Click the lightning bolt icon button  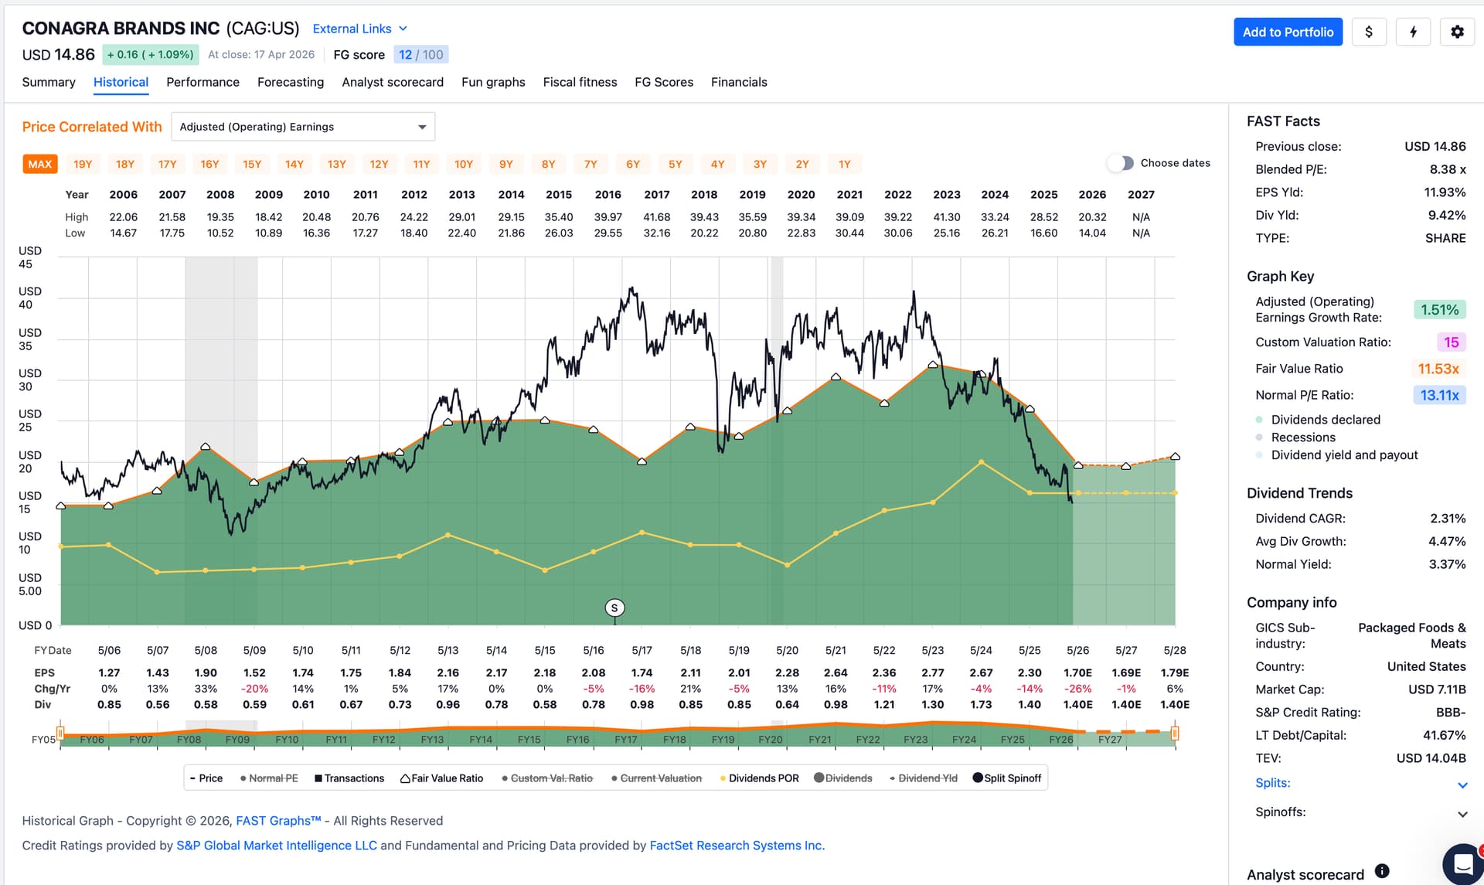tap(1413, 32)
